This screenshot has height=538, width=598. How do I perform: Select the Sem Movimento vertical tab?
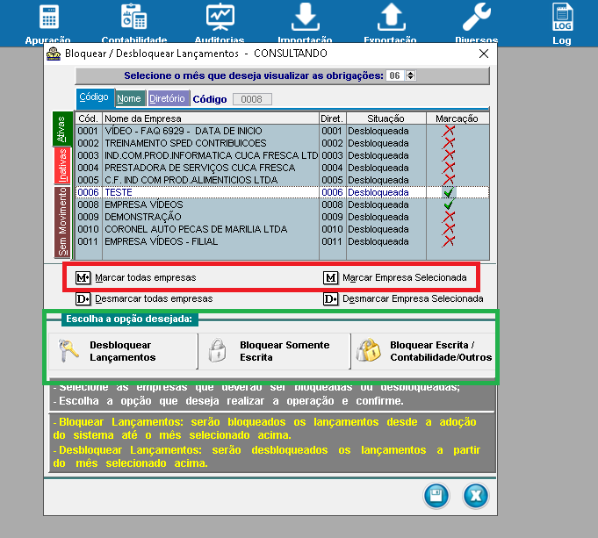(x=62, y=222)
